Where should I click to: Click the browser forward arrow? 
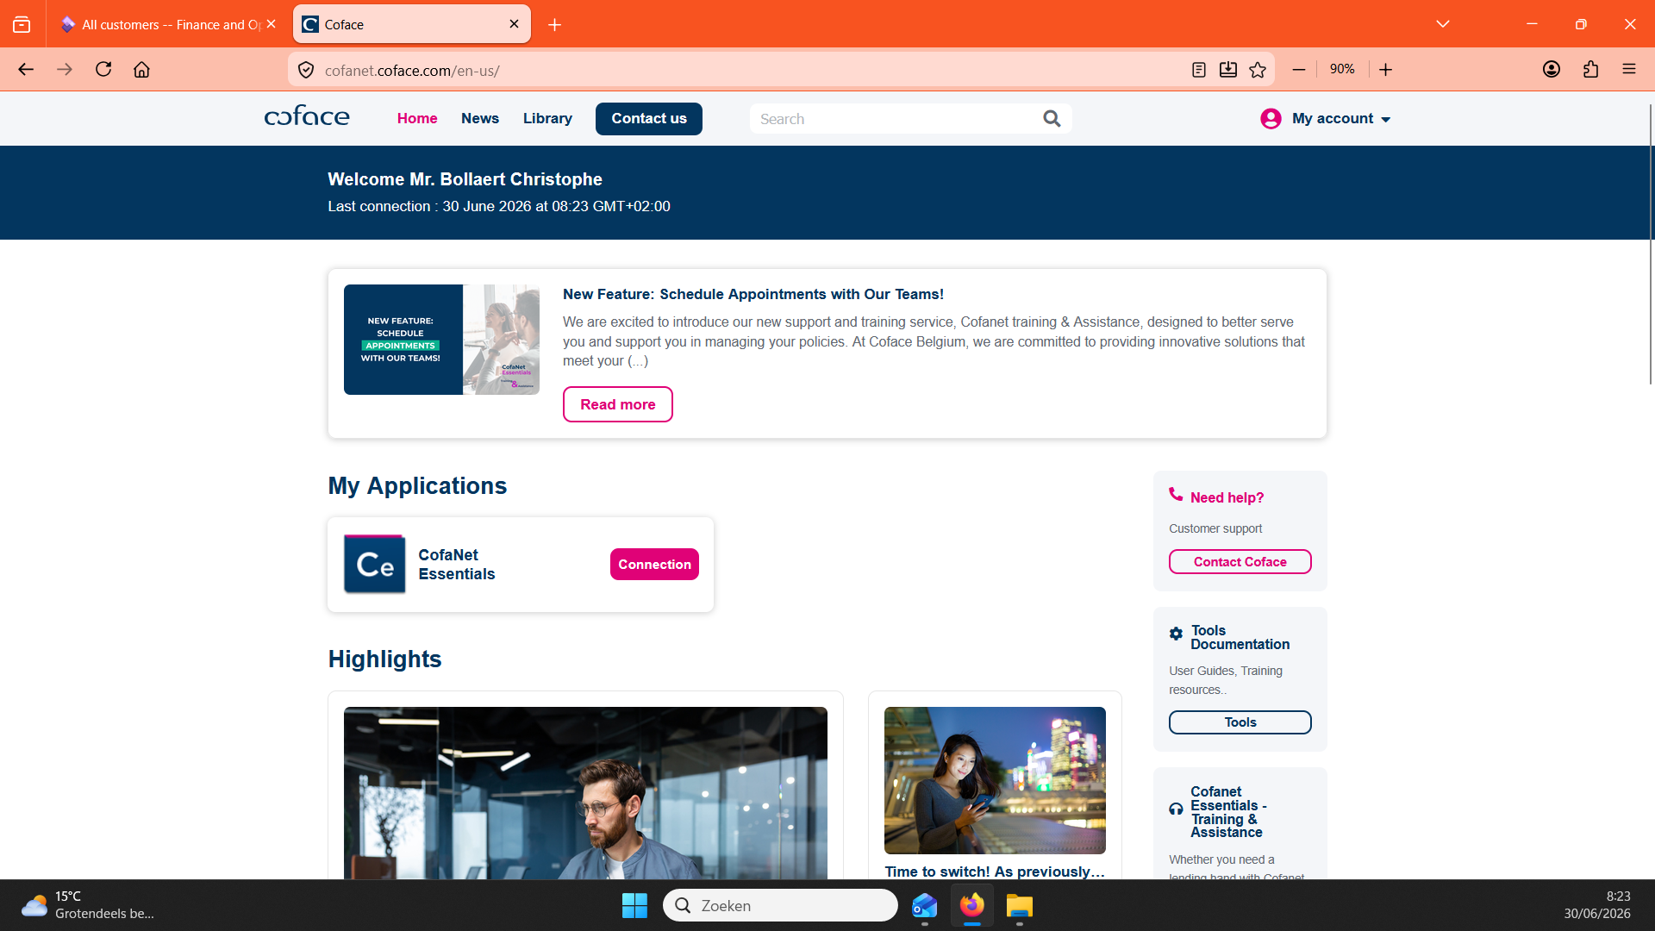coord(65,70)
